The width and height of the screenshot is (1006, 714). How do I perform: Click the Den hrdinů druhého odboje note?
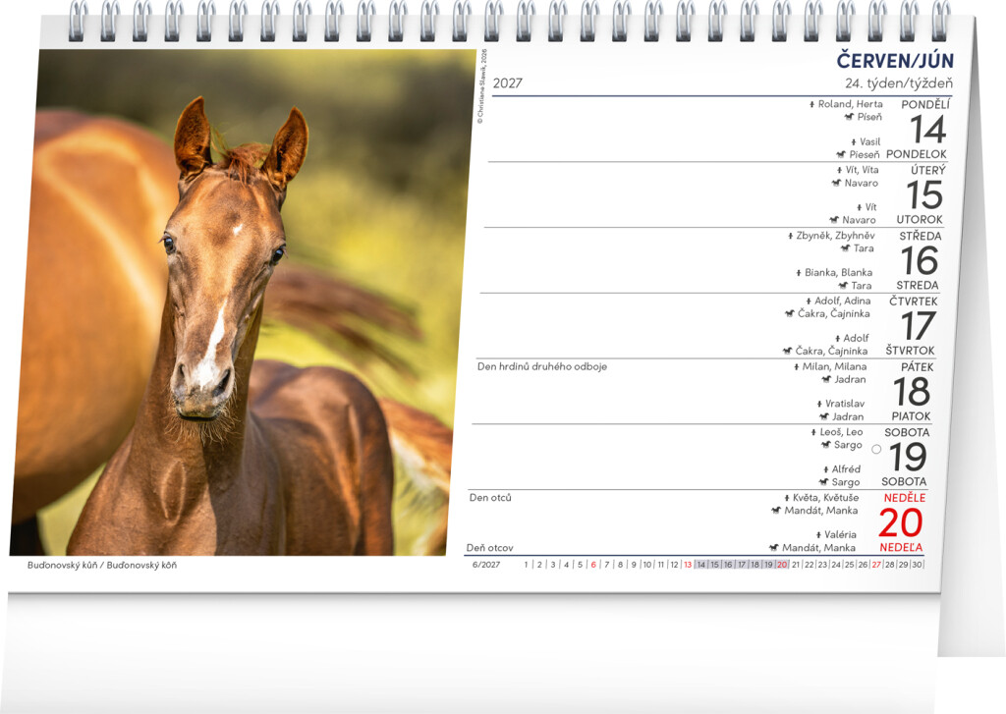[542, 367]
